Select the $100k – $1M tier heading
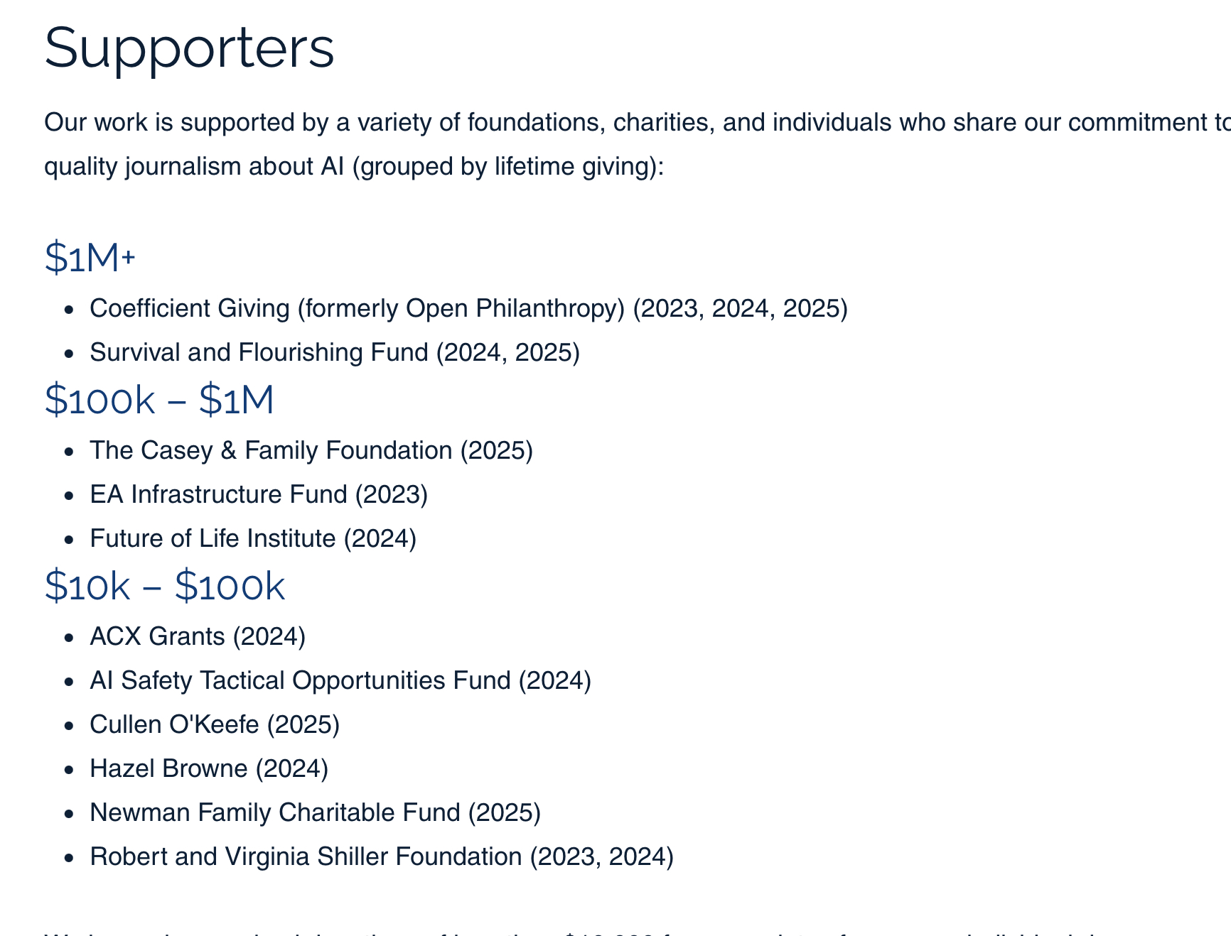This screenshot has width=1231, height=936. 159,400
